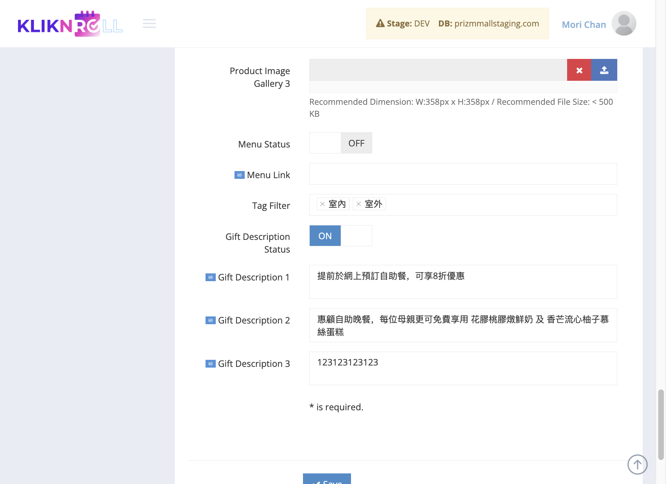
Task: Click the language icon beside Menu Link
Action: (239, 175)
